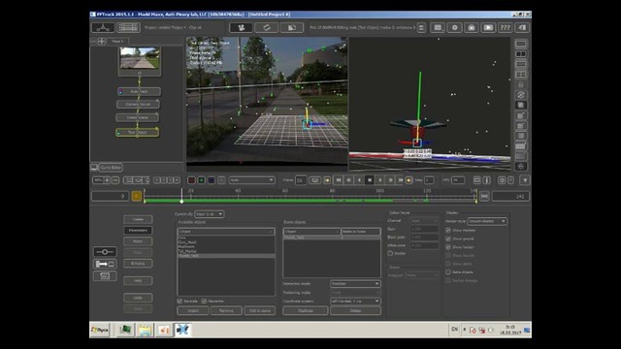Open the Render style dropdown
The height and width of the screenshot is (349, 621).
(487, 221)
